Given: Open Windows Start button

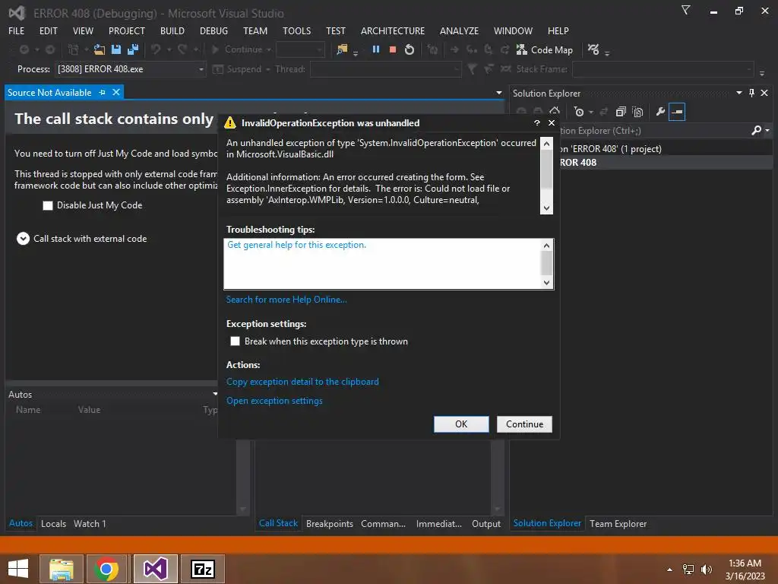Looking at the screenshot, I should [x=18, y=569].
